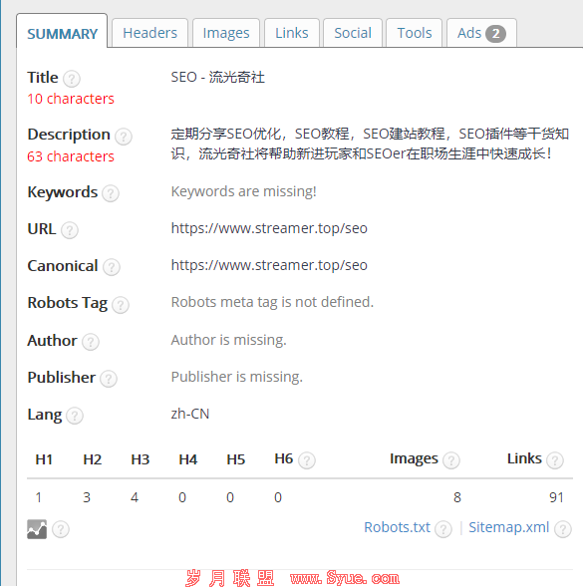This screenshot has width=583, height=588.
Task: Click the Publisher help question mark
Action: [x=109, y=379]
